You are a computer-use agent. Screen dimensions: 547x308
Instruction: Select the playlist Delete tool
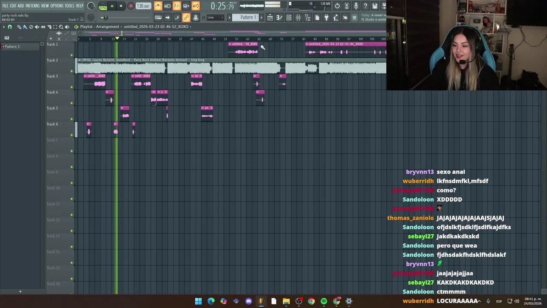tap(31, 27)
